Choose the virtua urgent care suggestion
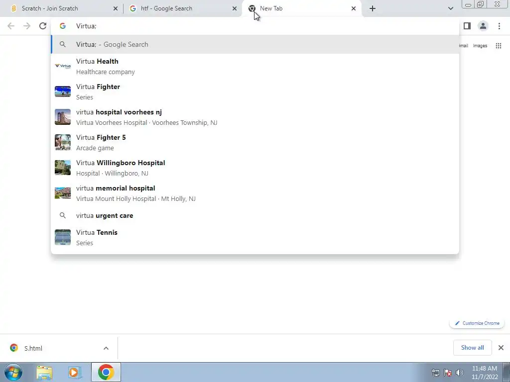510x382 pixels. click(255, 215)
